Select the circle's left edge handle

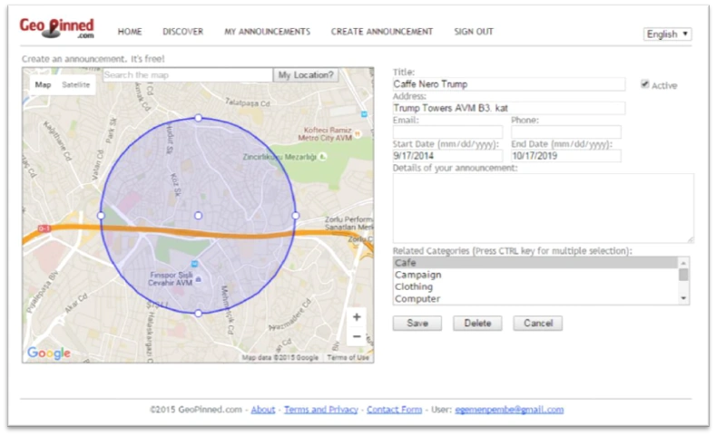pyautogui.click(x=101, y=215)
